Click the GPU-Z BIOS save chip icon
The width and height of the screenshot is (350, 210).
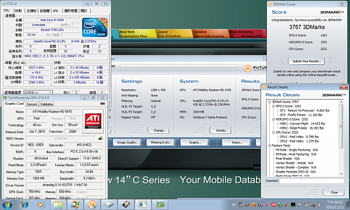click(101, 139)
